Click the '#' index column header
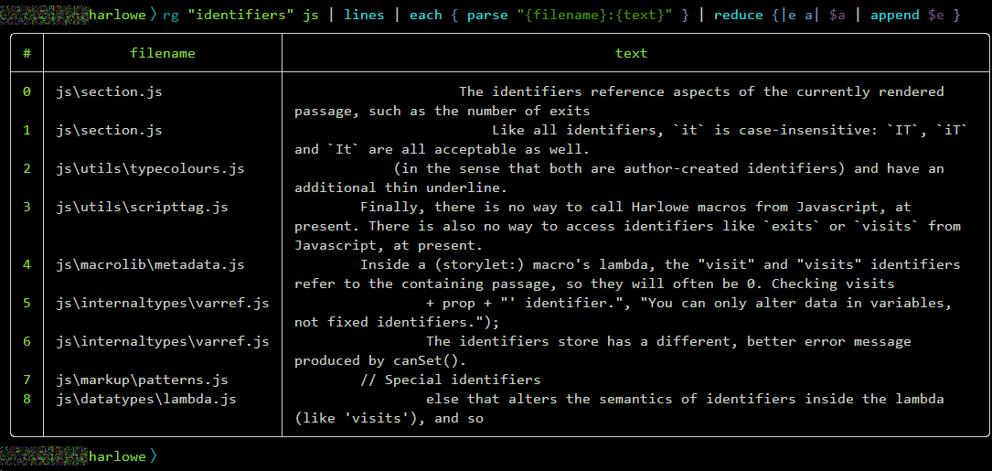 [27, 53]
